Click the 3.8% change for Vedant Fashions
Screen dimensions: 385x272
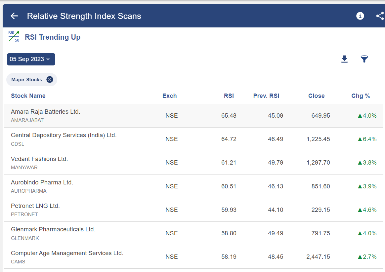click(x=367, y=163)
